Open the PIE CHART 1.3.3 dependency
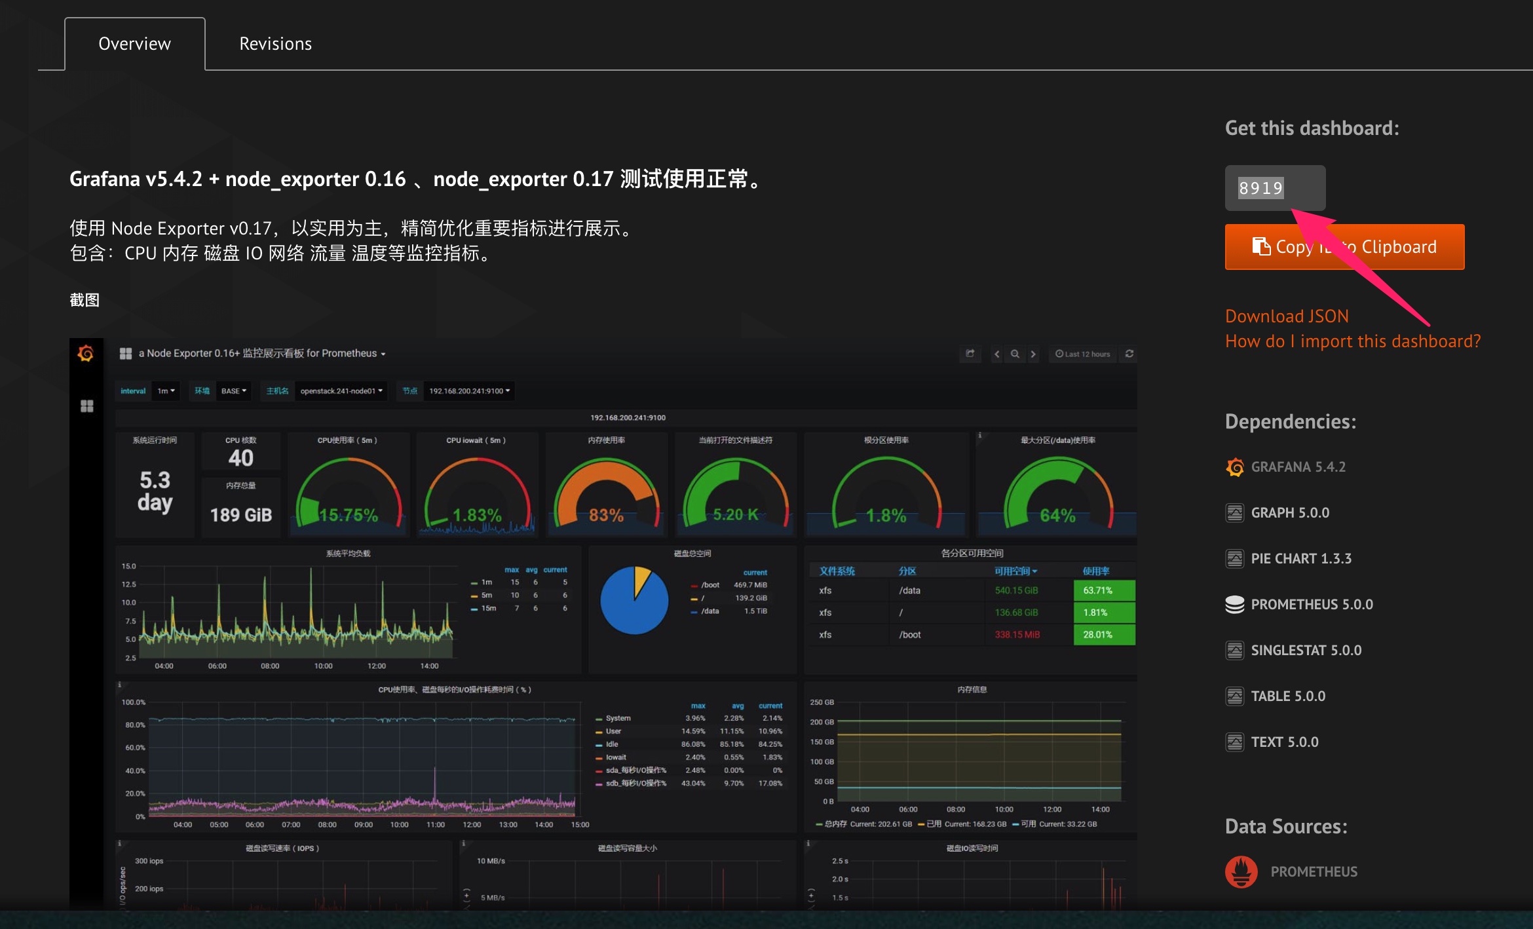This screenshot has width=1533, height=929. [1301, 559]
